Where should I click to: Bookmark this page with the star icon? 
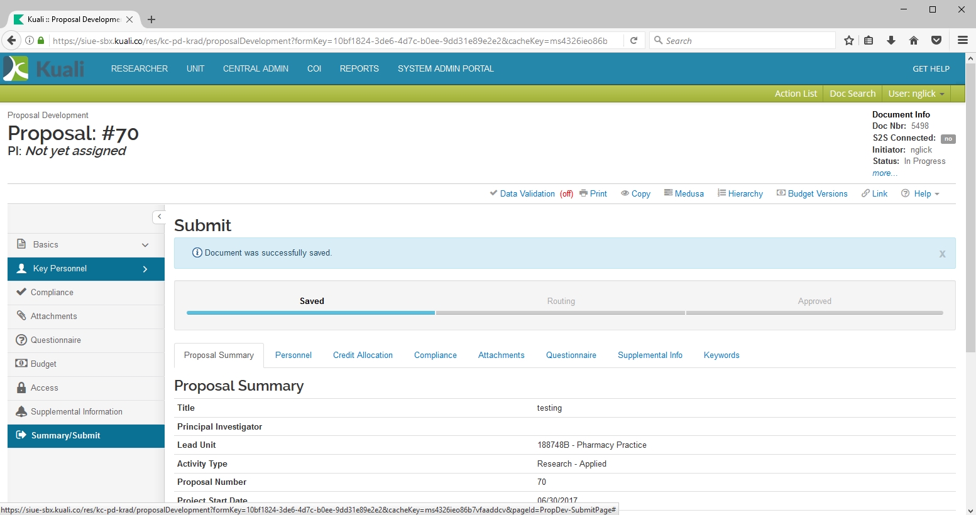coord(849,41)
